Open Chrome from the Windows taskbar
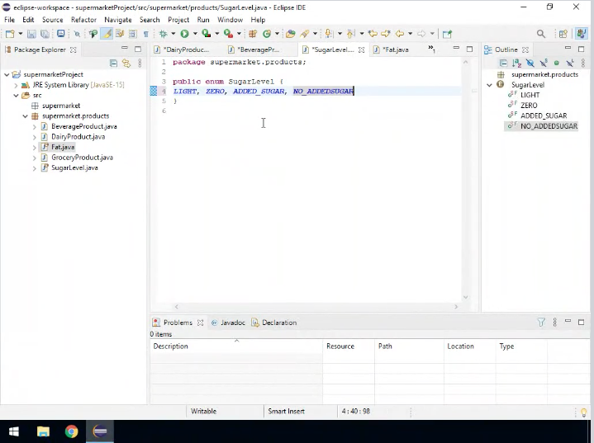This screenshot has height=443, width=594. click(x=71, y=431)
